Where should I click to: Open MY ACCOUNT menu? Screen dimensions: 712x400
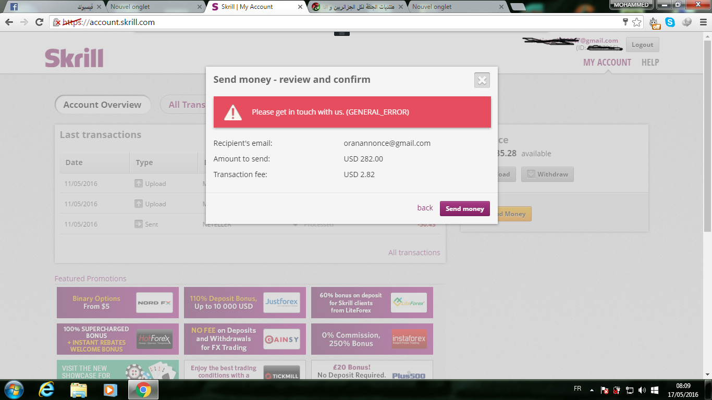coord(607,63)
